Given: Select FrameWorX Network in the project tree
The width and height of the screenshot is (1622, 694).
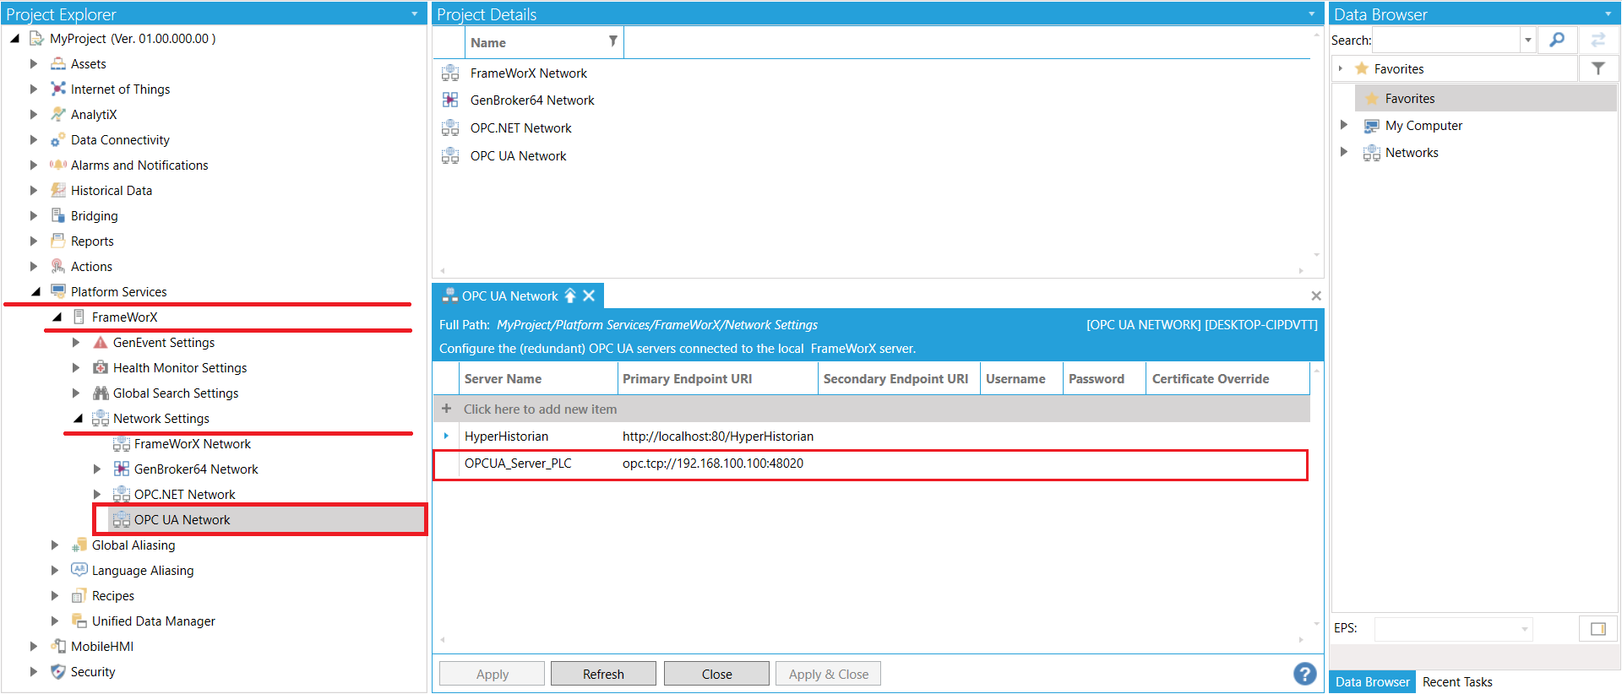Looking at the screenshot, I should tap(192, 444).
